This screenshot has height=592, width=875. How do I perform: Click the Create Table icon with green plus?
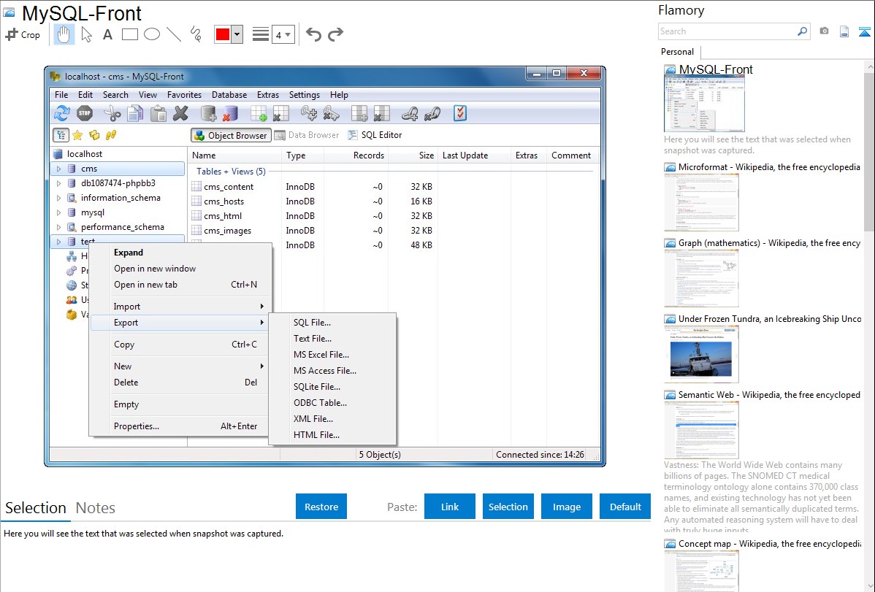(259, 114)
